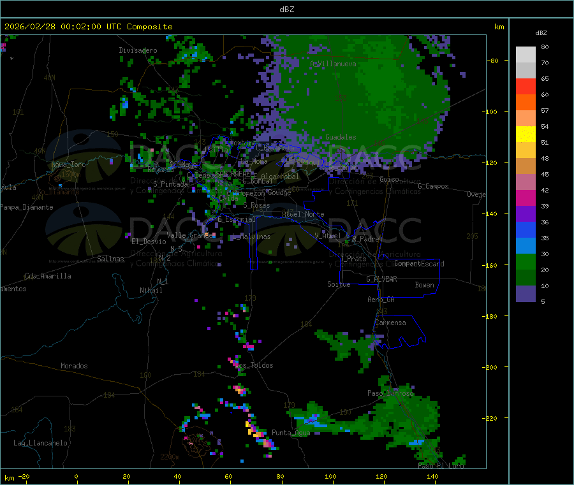574x485 pixels.
Task: Click the 'km' unit label at top right
Action: 499,27
